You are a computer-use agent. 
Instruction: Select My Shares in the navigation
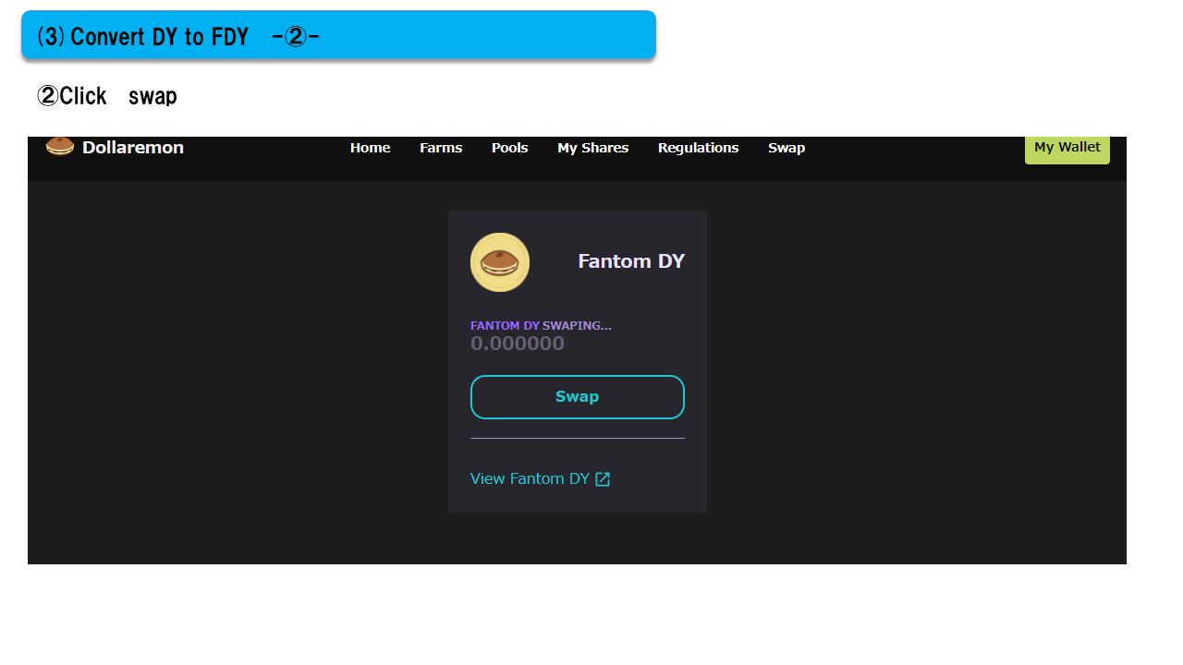(592, 148)
